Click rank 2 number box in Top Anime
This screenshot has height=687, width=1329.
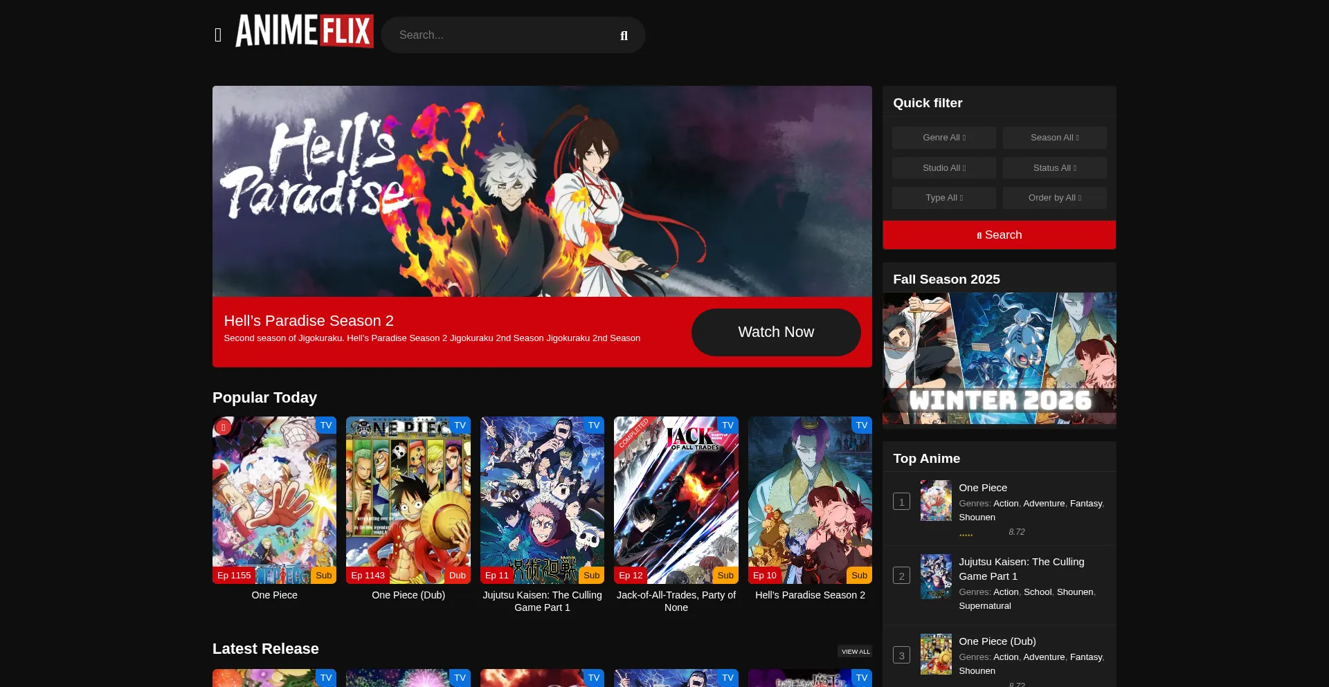[901, 576]
